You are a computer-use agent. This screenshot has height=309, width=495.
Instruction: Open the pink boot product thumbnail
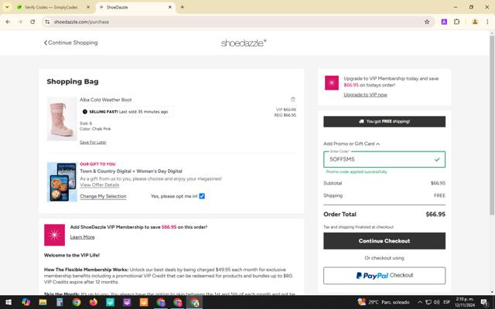coord(62,119)
